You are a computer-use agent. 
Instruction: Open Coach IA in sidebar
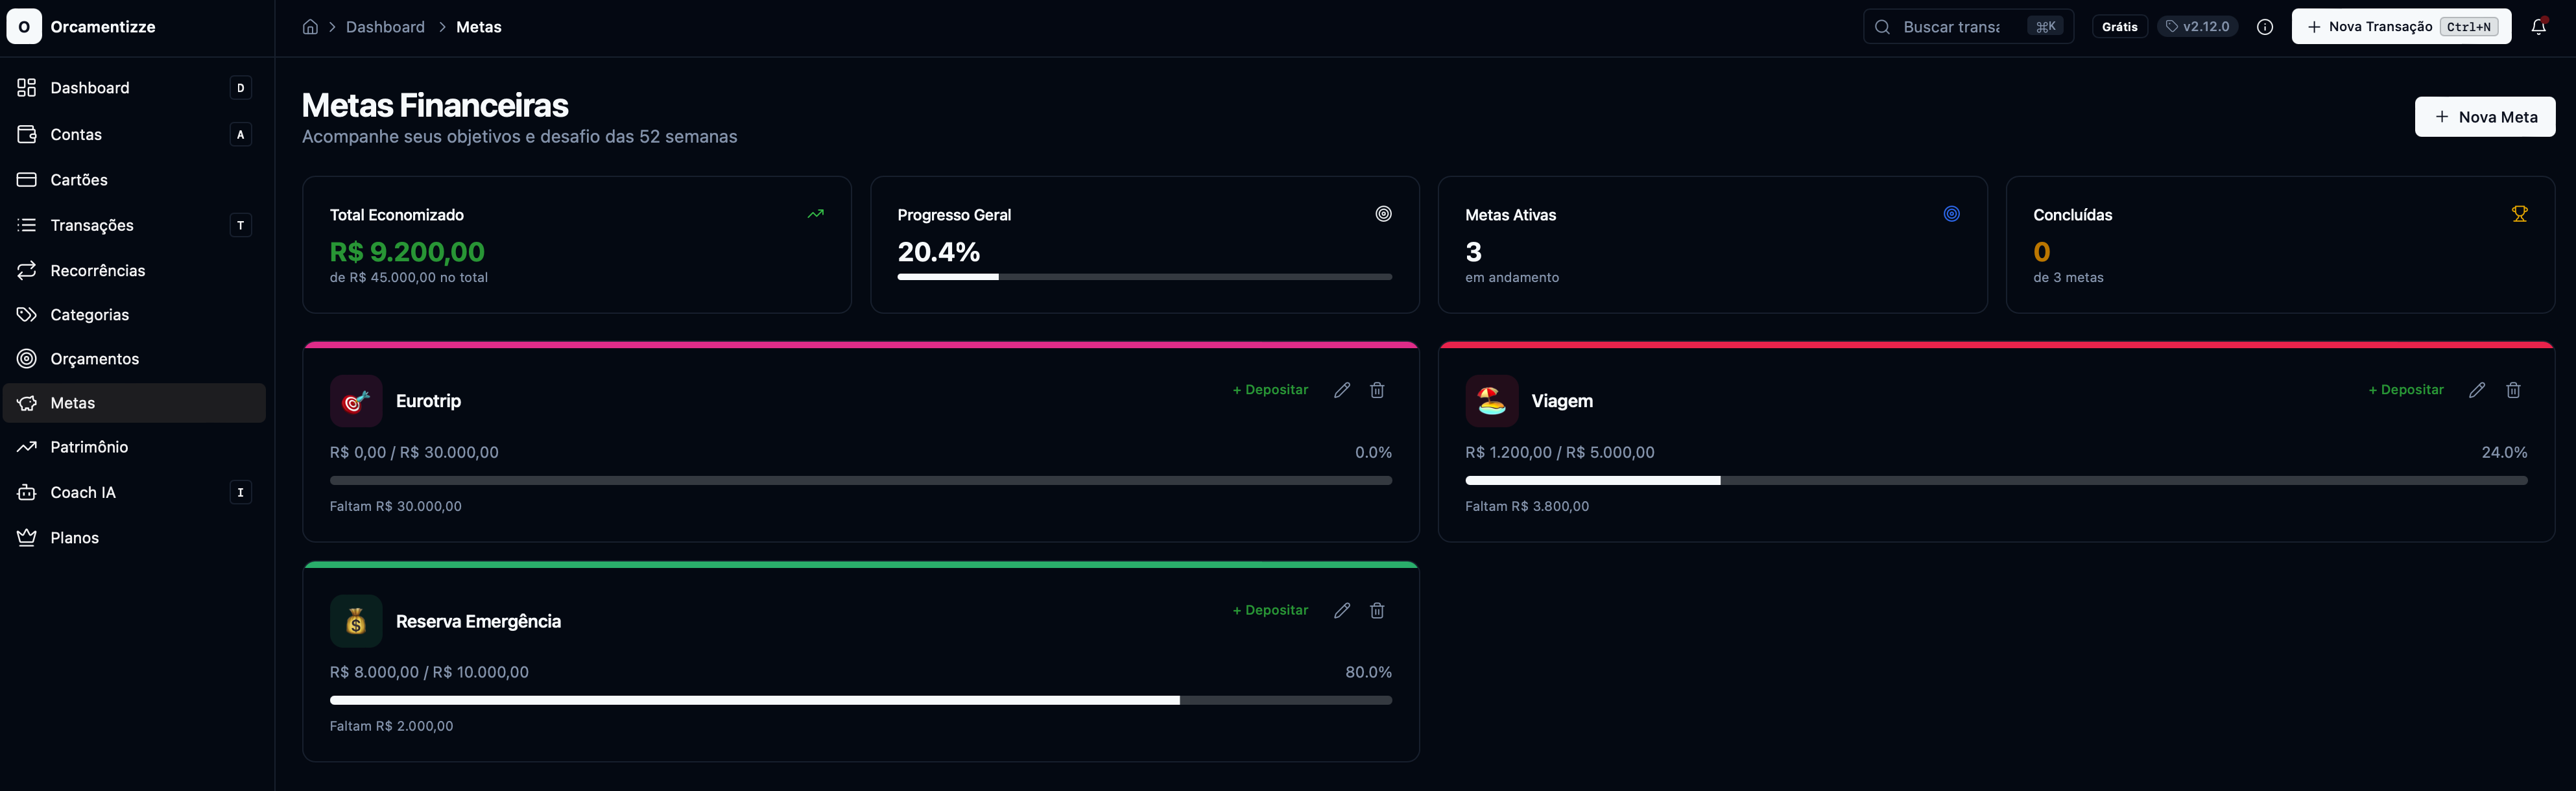[83, 492]
